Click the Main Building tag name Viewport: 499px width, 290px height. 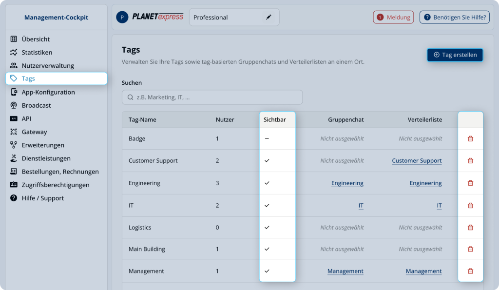click(147, 249)
